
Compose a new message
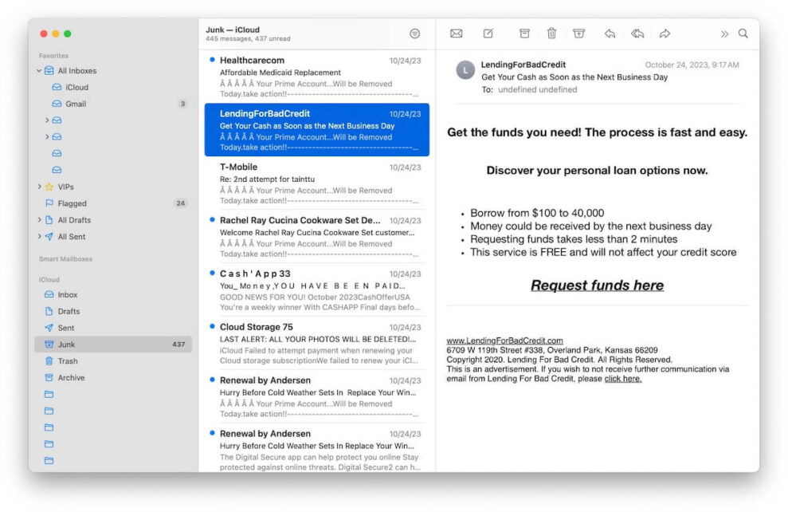pos(488,33)
